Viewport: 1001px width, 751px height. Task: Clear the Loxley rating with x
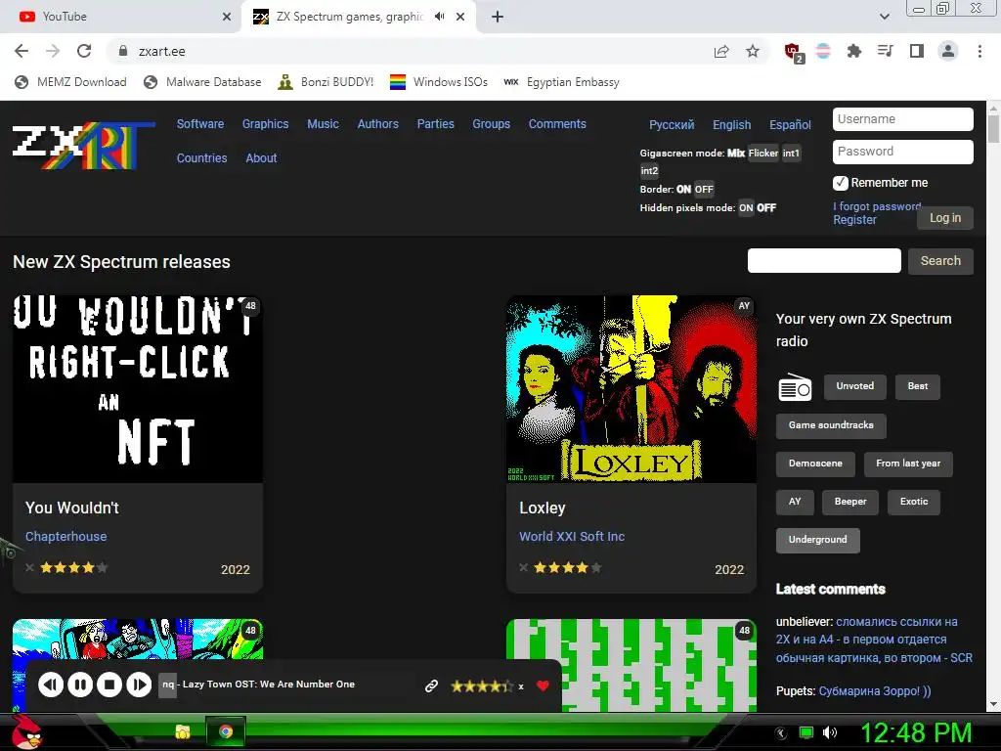tap(524, 567)
